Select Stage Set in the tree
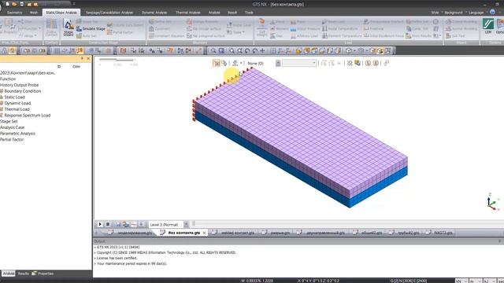 9,122
